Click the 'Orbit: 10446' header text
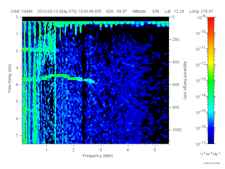225x169 pixels. tap(22, 11)
